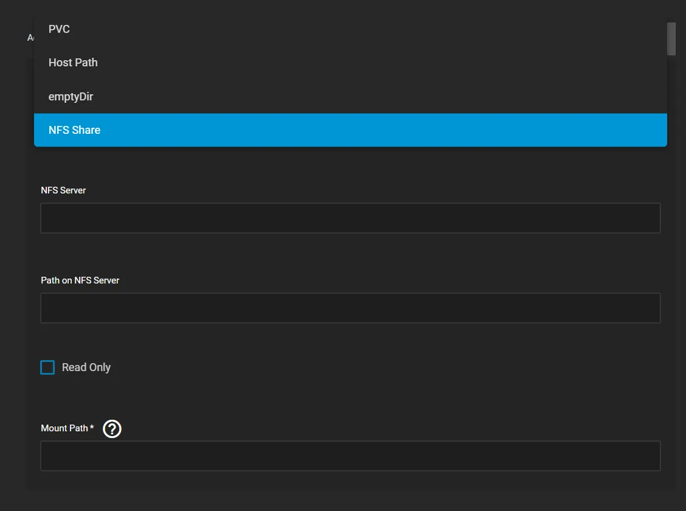Screen dimensions: 686x511
Task: Click the Path on NFS Server label
Action: coord(80,280)
